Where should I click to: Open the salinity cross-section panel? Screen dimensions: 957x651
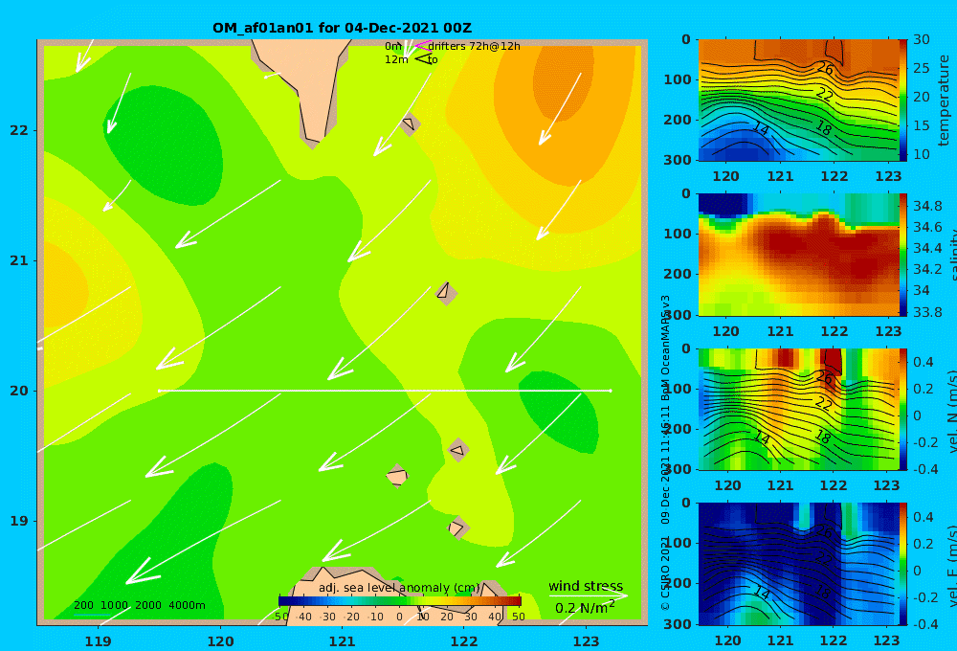click(798, 255)
